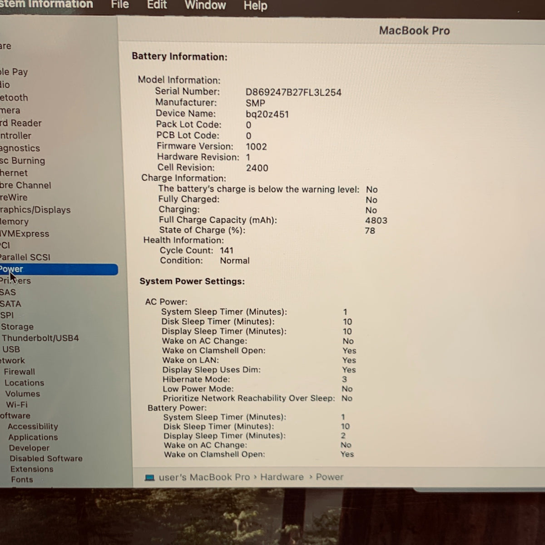The image size is (545, 545).
Task: Select Wi-Fi under Network
Action: tap(17, 405)
